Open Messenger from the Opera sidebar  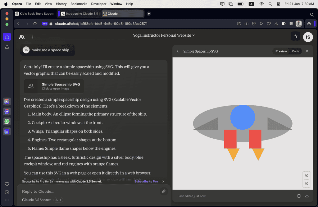point(7,111)
